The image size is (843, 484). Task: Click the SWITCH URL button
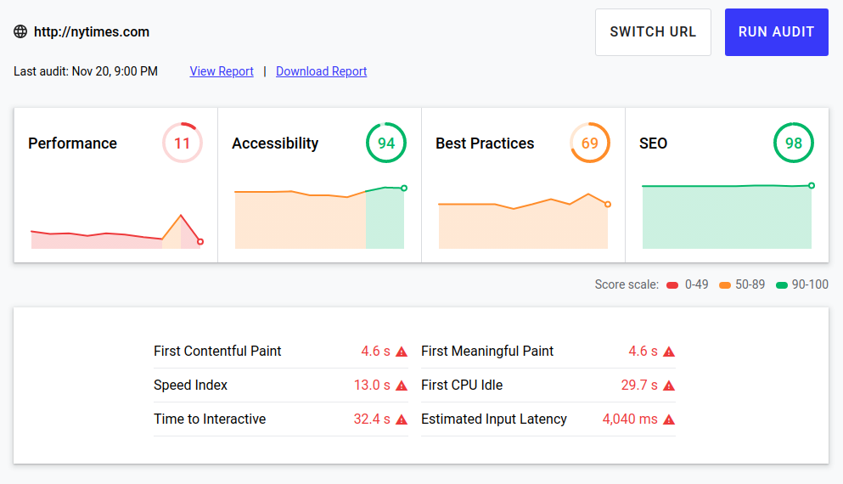(x=653, y=32)
